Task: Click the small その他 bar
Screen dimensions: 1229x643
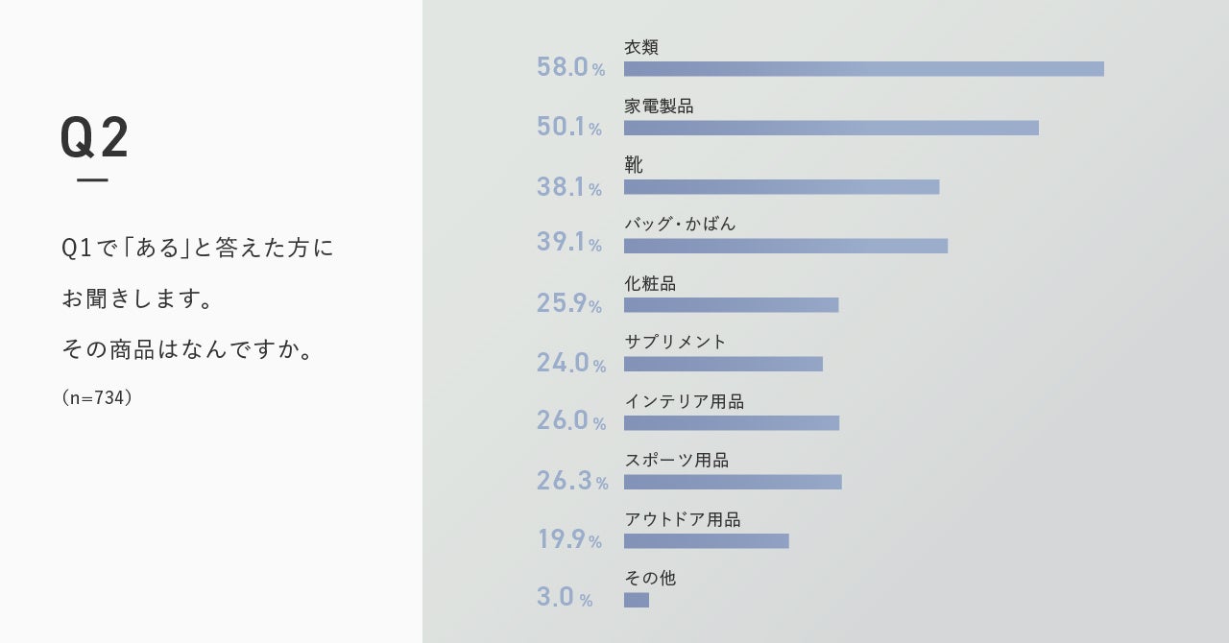Action: 636,600
